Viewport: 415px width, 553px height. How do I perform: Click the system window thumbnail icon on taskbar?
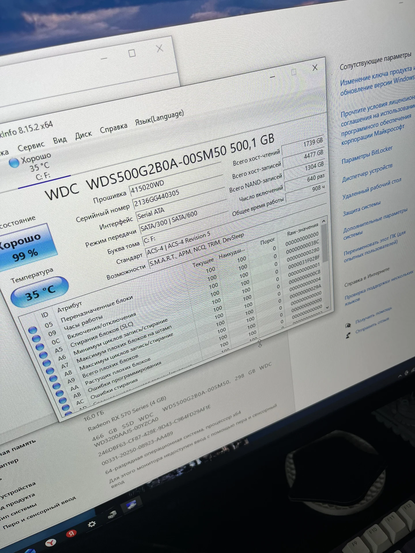(131, 505)
